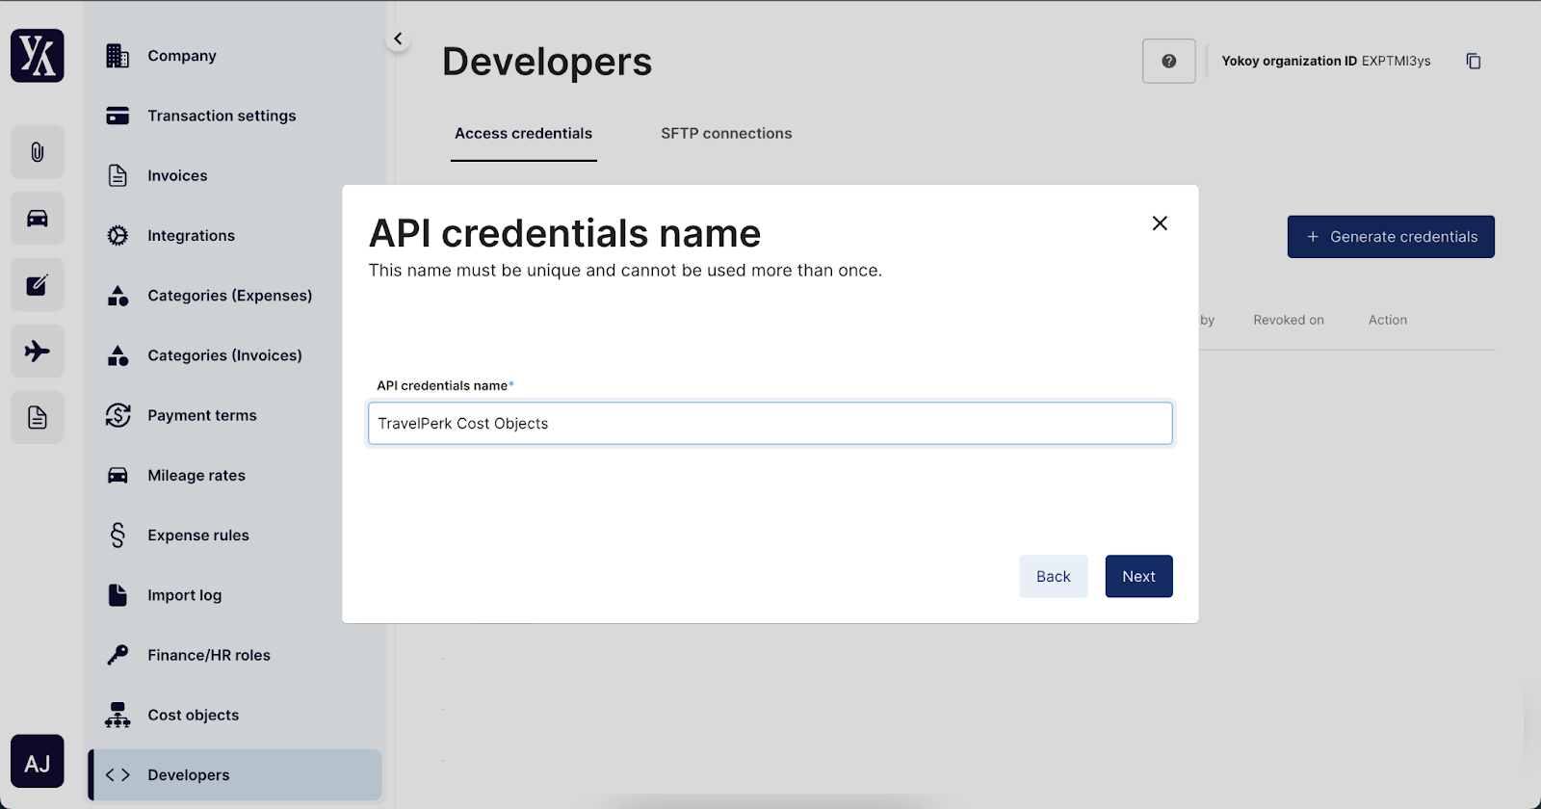Click the Cost objects hierarchy icon
Screen dimensions: 1541x809
tap(118, 715)
